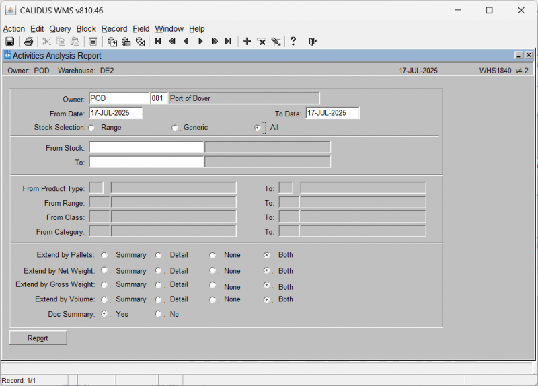Choose Both for Extend by Pallets
The height and width of the screenshot is (386, 538).
(x=266, y=255)
